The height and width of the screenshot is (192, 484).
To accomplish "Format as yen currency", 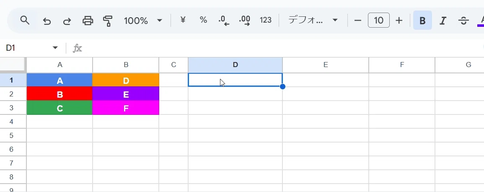I will click(183, 20).
